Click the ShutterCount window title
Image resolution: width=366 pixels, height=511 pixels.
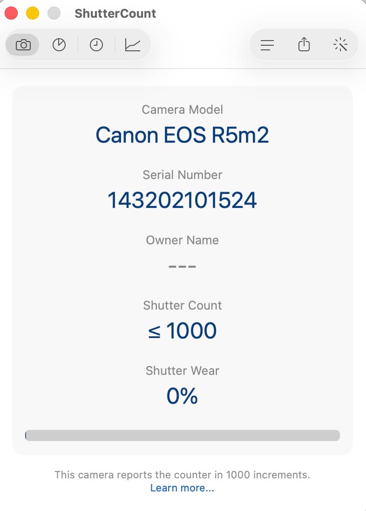coord(115,14)
